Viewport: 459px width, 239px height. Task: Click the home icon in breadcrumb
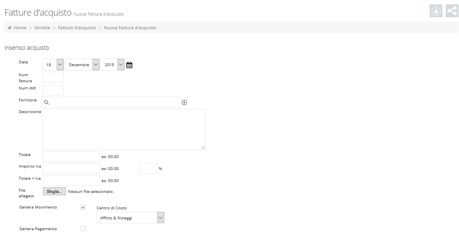coord(10,28)
